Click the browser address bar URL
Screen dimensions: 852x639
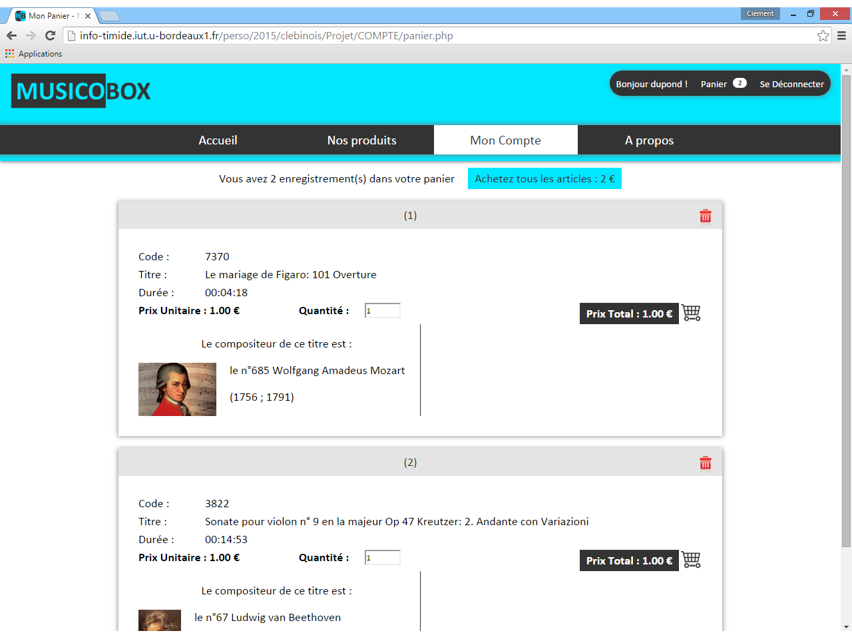pyautogui.click(x=266, y=36)
